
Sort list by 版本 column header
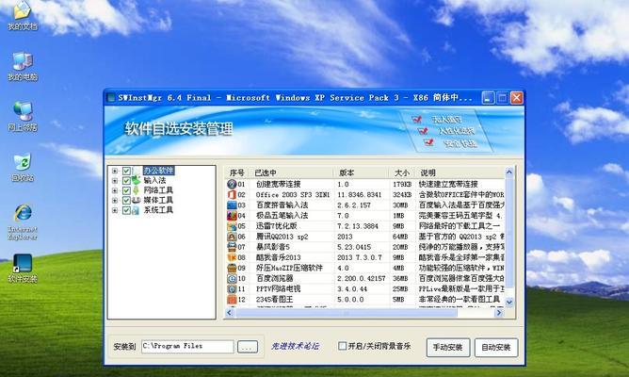pos(361,173)
